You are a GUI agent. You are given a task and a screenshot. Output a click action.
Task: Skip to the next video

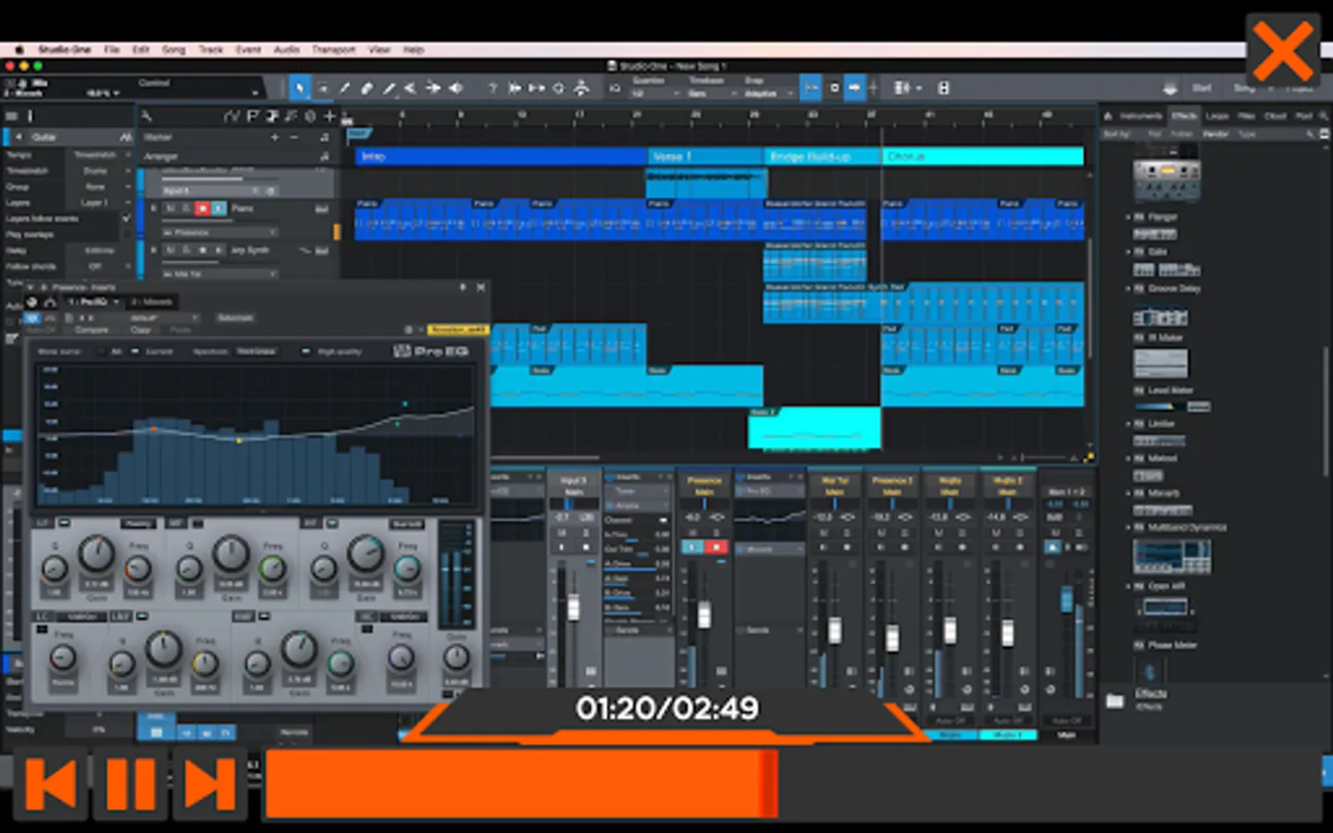pos(210,784)
